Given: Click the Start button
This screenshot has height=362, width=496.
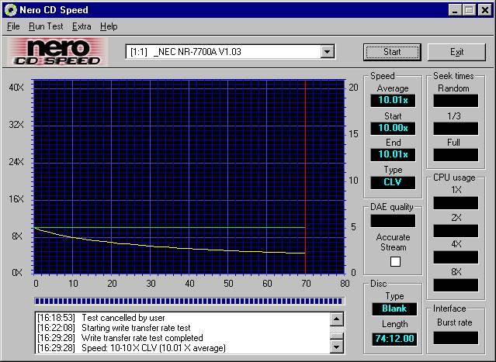Looking at the screenshot, I should coord(392,52).
